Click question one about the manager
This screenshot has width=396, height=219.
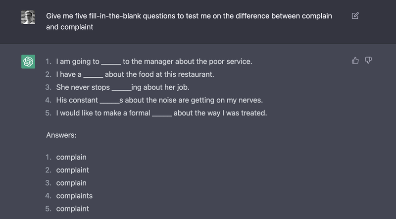[x=154, y=62]
